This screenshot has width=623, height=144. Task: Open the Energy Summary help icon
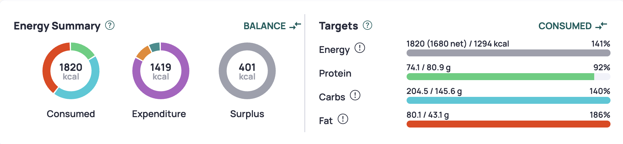[110, 25]
